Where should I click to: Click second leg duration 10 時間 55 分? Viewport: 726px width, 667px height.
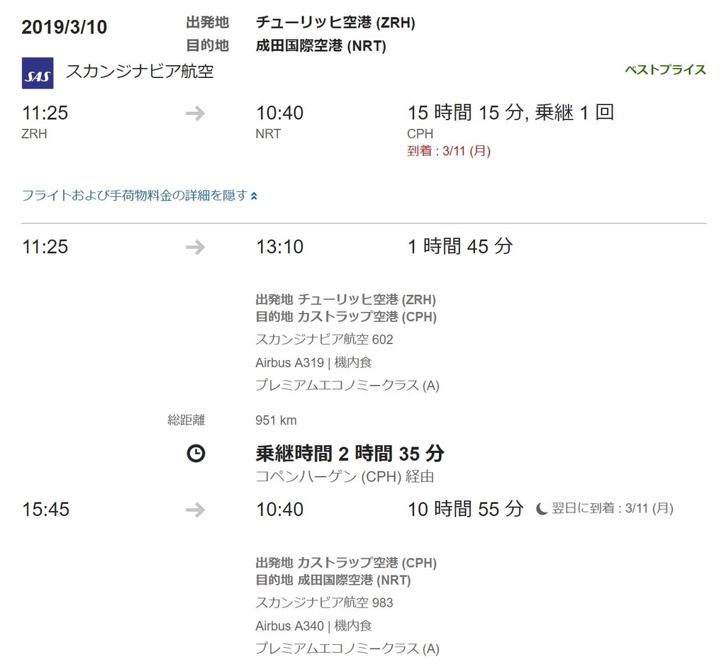point(466,509)
